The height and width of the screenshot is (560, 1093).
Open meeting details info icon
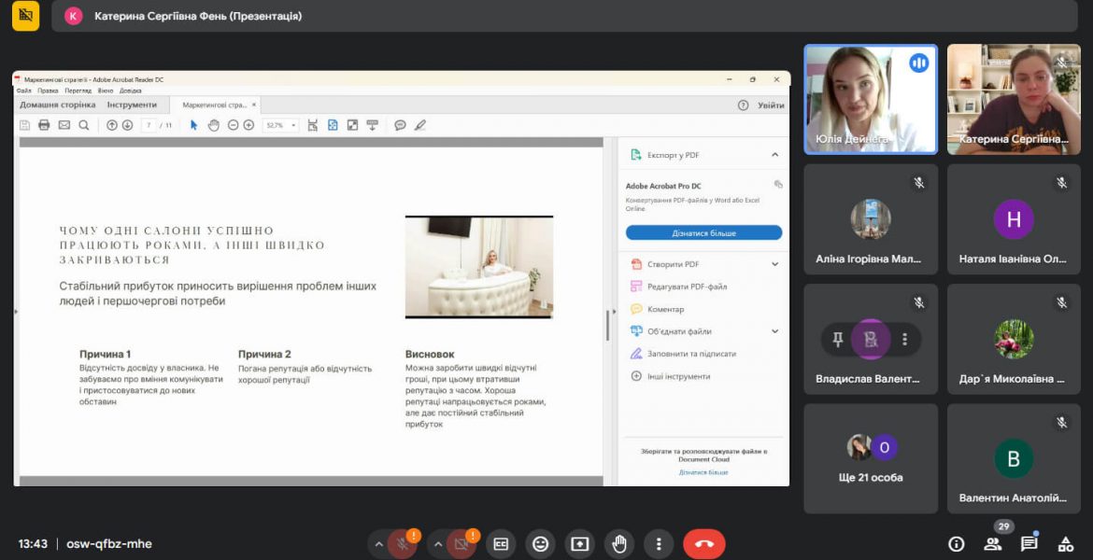pyautogui.click(x=957, y=544)
